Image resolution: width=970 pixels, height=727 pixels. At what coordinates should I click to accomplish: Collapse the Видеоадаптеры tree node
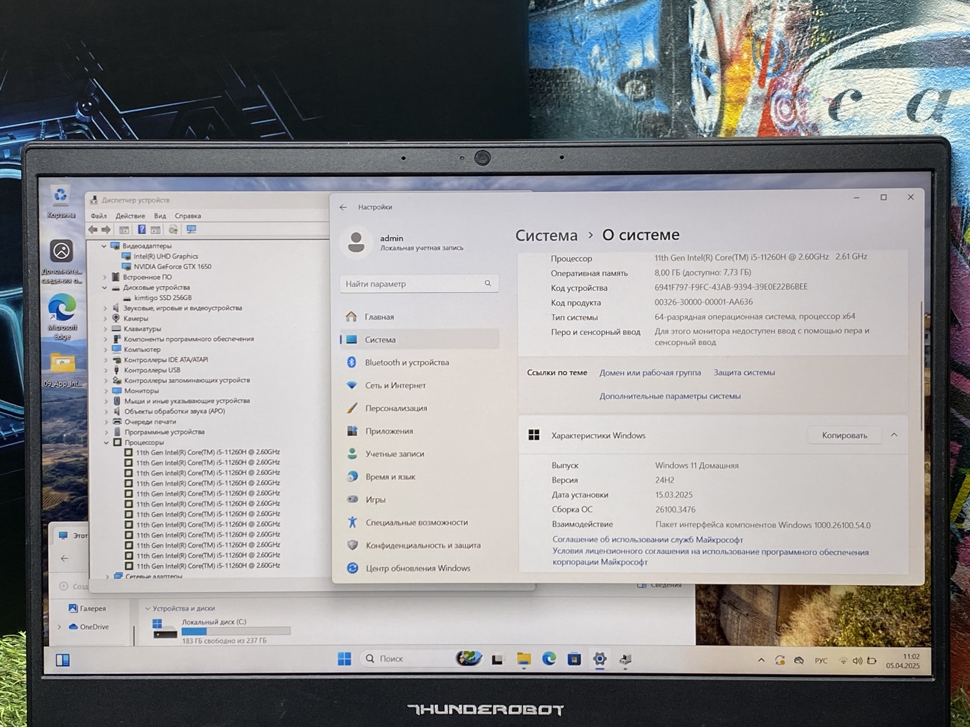pos(104,246)
